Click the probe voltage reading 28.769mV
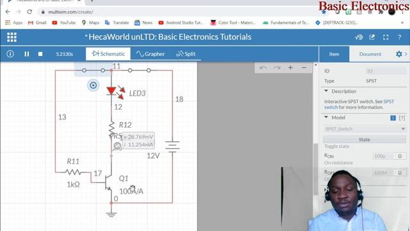This screenshot has width=410, height=231. pos(138,137)
